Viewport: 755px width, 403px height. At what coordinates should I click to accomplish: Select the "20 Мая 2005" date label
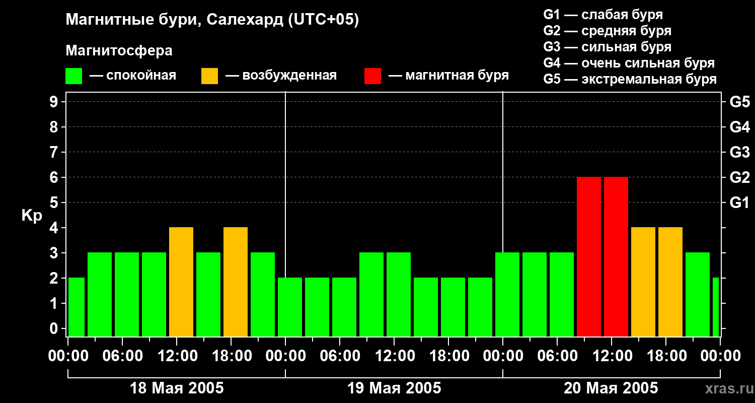pyautogui.click(x=611, y=388)
